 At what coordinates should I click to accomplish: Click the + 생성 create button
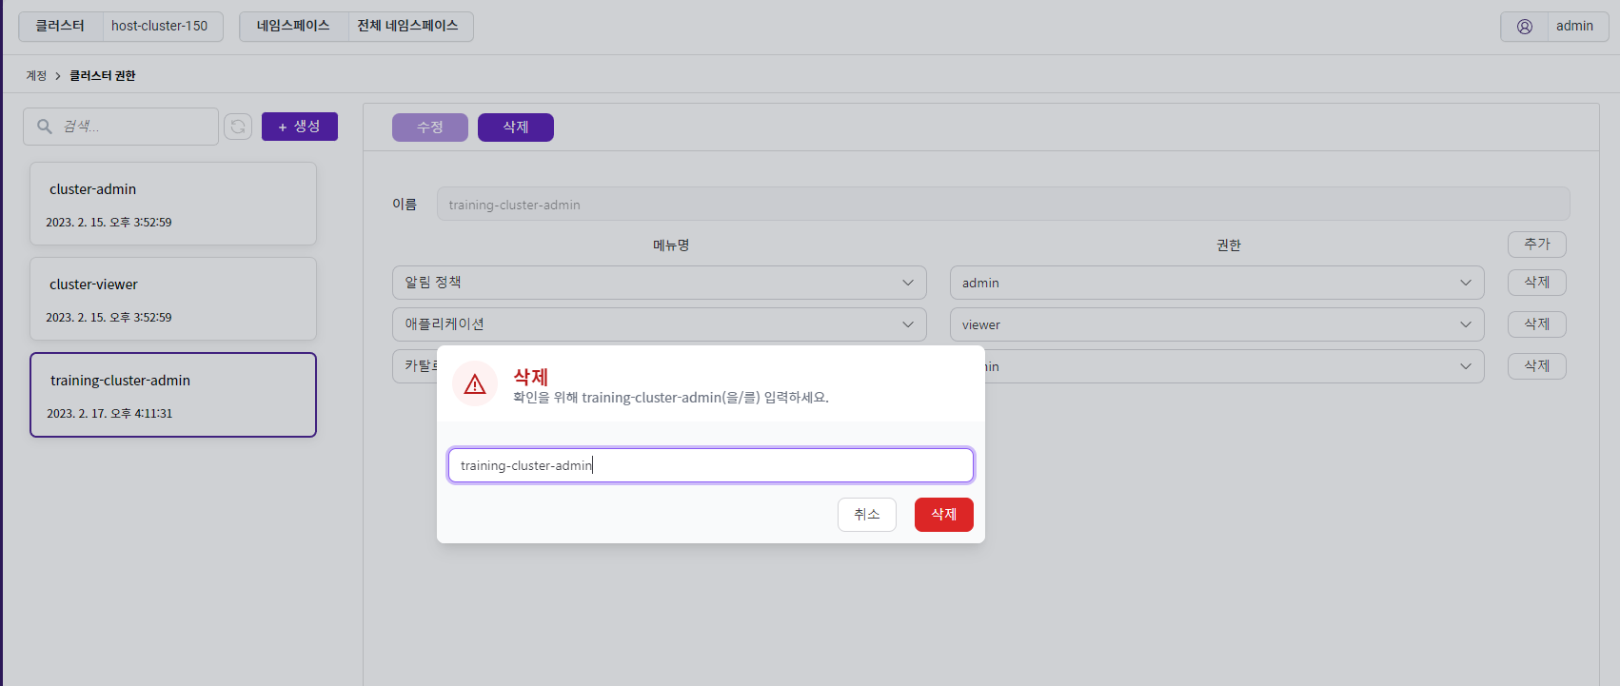[x=300, y=127]
